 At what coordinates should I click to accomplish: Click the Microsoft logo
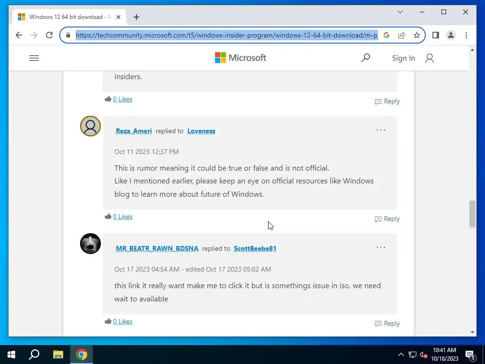[x=241, y=57]
